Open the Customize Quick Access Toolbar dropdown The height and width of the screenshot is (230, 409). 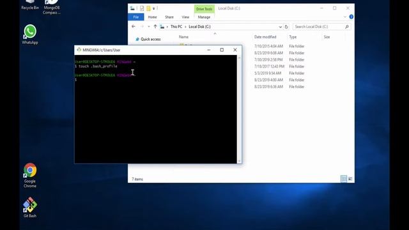(x=154, y=8)
